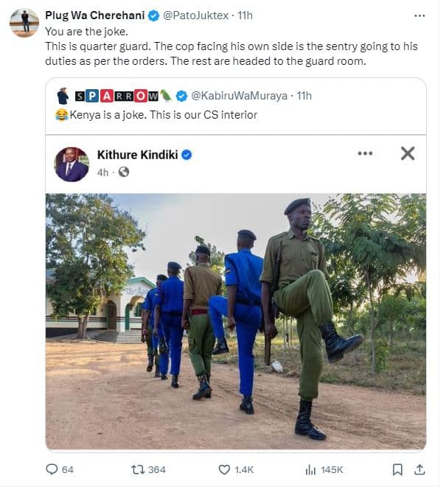This screenshot has height=487, width=446.
Task: Like the tweet with 1.4K likes
Action: (225, 469)
